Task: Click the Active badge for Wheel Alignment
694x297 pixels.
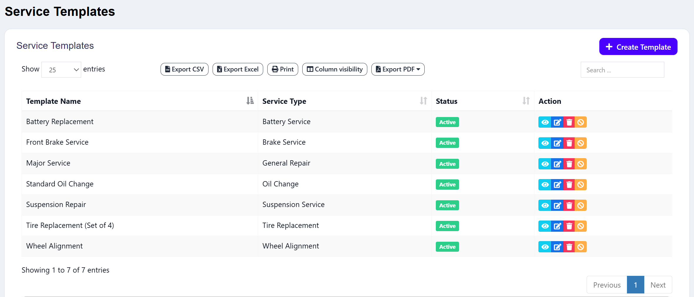Action: pos(447,247)
